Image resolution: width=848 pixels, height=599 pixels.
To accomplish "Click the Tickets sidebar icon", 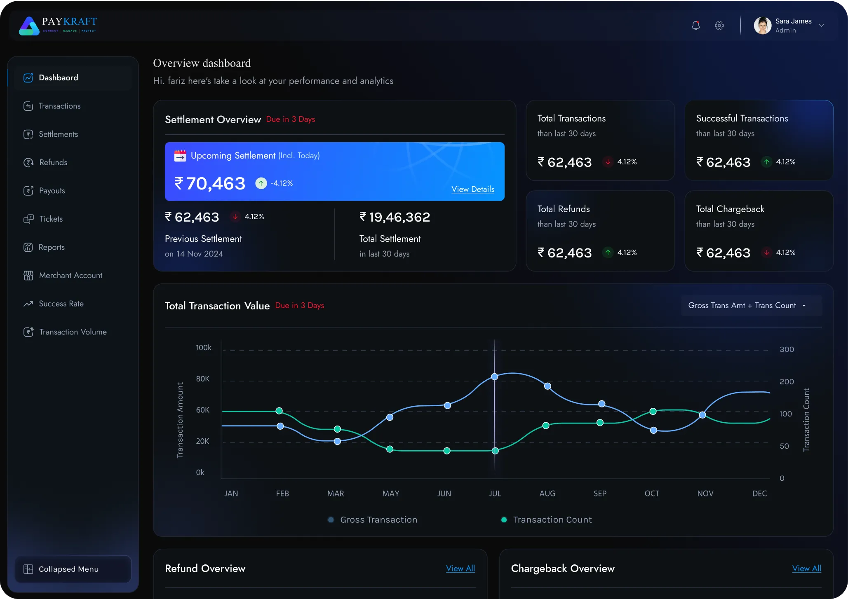I will (x=28, y=219).
